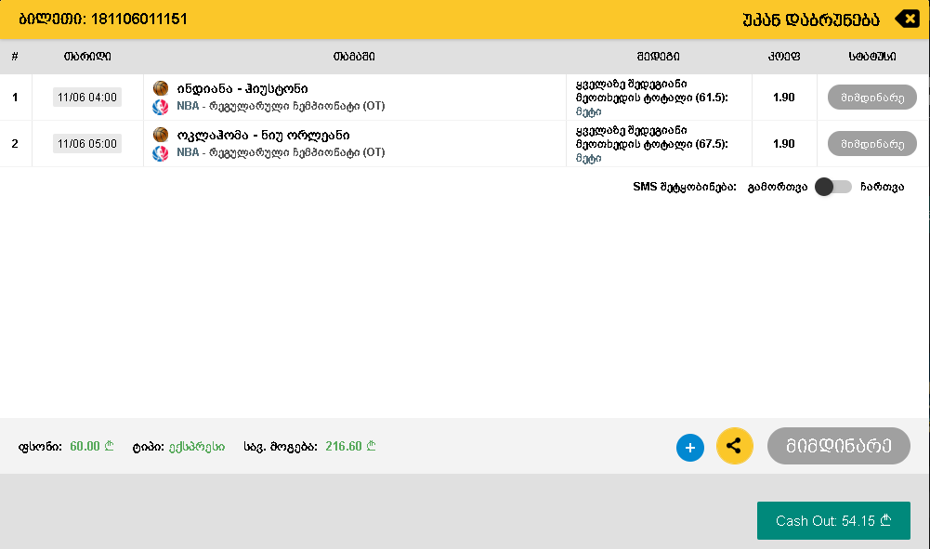The width and height of the screenshot is (930, 549).
Task: Click the ჩართვა enable label
Action: [x=882, y=187]
